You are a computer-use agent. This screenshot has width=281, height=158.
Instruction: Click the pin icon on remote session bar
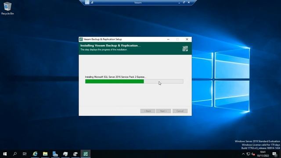click(x=87, y=2)
